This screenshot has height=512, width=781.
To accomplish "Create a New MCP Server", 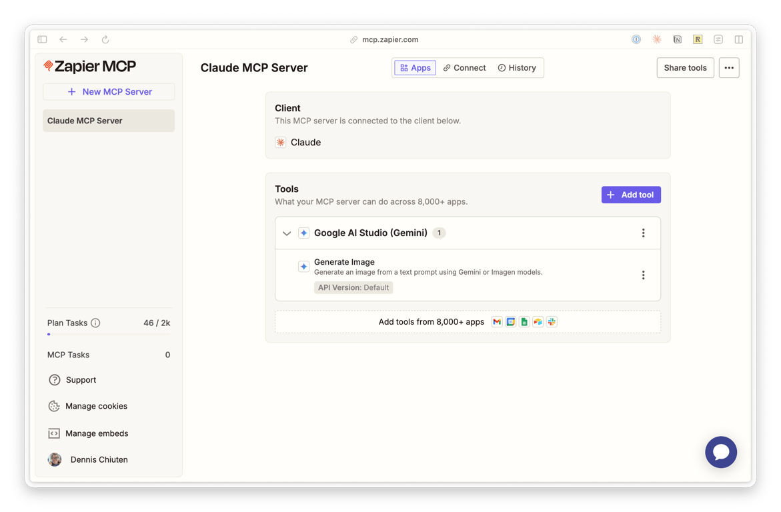I will 109,91.
